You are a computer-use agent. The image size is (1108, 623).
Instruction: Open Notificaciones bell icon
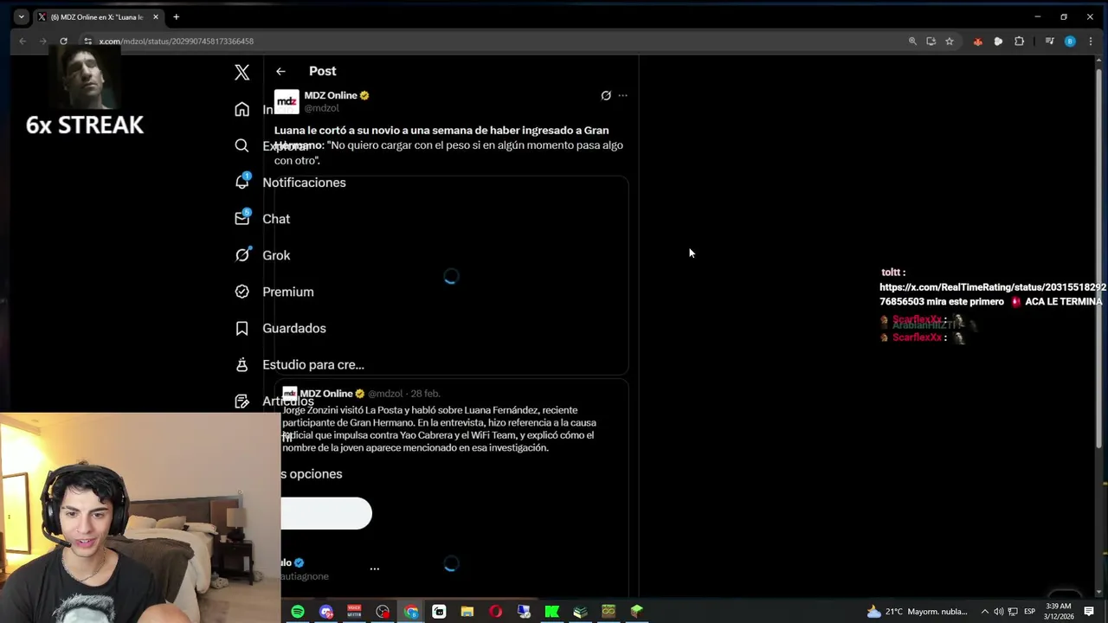pyautogui.click(x=242, y=182)
